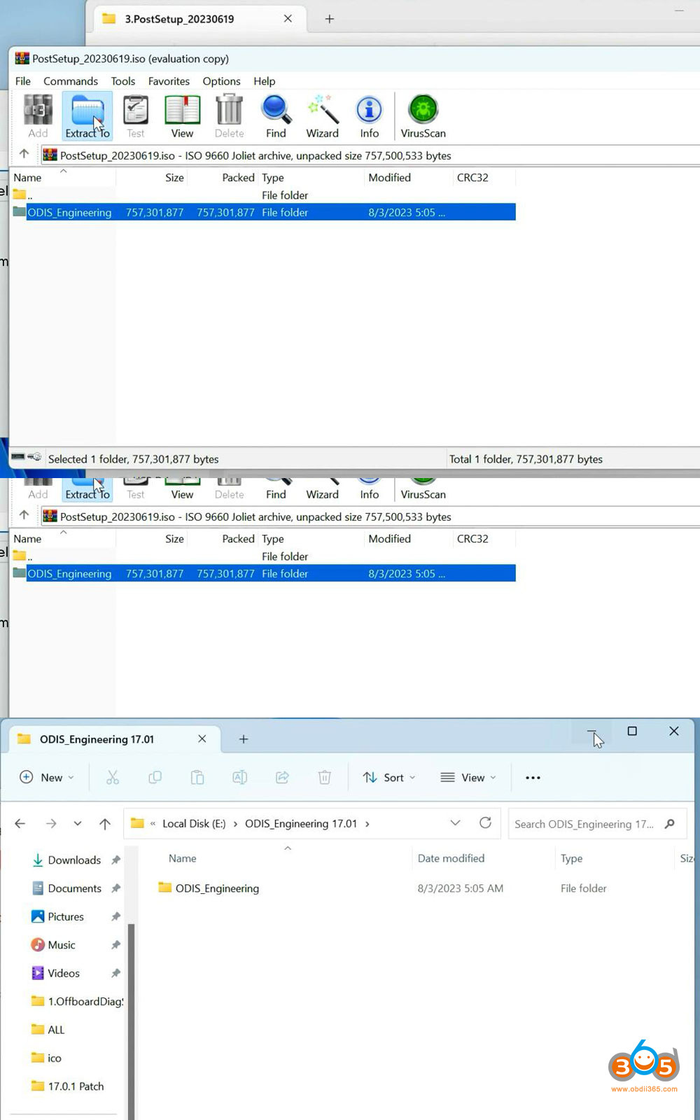Click Delete in top WinRAR toolbar
The height and width of the screenshot is (1120, 700).
pos(230,116)
